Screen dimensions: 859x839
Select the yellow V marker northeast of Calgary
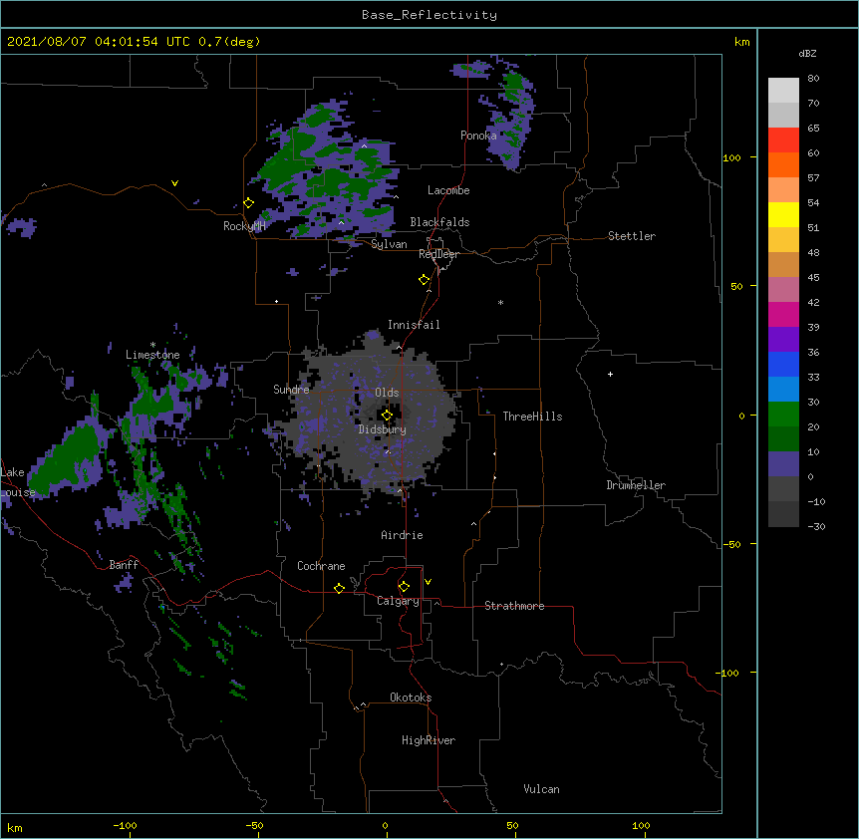pos(428,582)
